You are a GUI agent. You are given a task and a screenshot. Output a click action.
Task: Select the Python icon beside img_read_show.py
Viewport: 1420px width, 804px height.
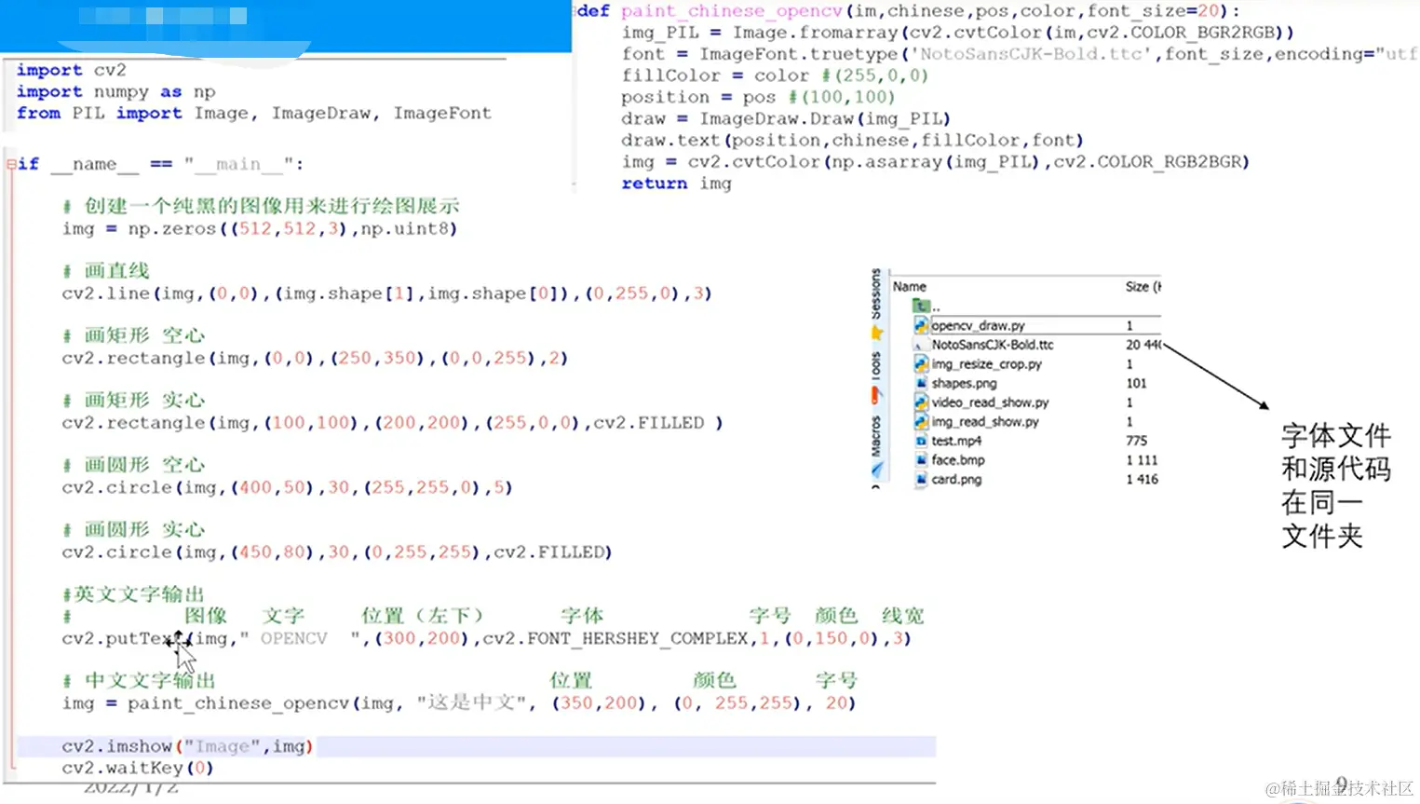point(921,422)
